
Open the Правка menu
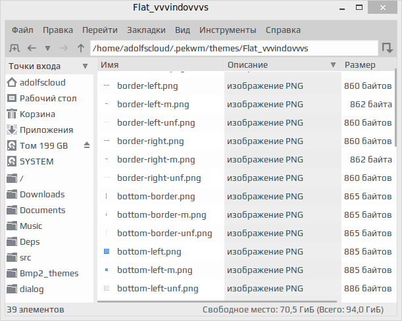point(58,30)
